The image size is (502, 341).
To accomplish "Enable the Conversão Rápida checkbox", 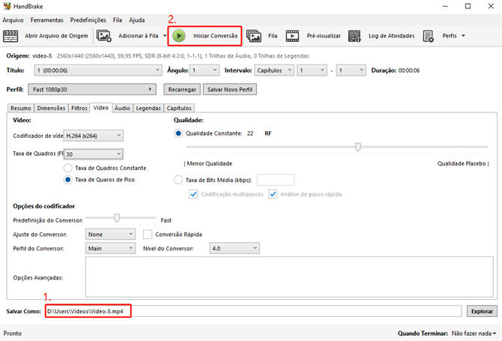I will [148, 234].
